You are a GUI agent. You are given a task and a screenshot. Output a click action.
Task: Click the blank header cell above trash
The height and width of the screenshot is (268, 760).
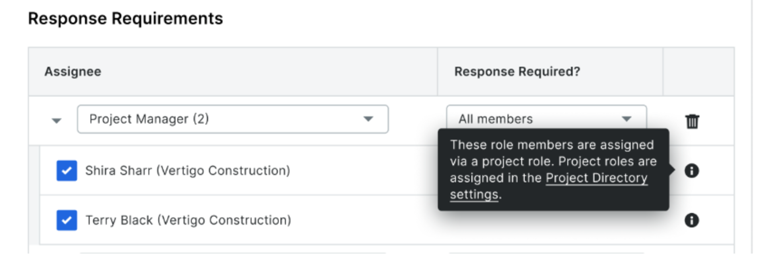pyautogui.click(x=698, y=72)
